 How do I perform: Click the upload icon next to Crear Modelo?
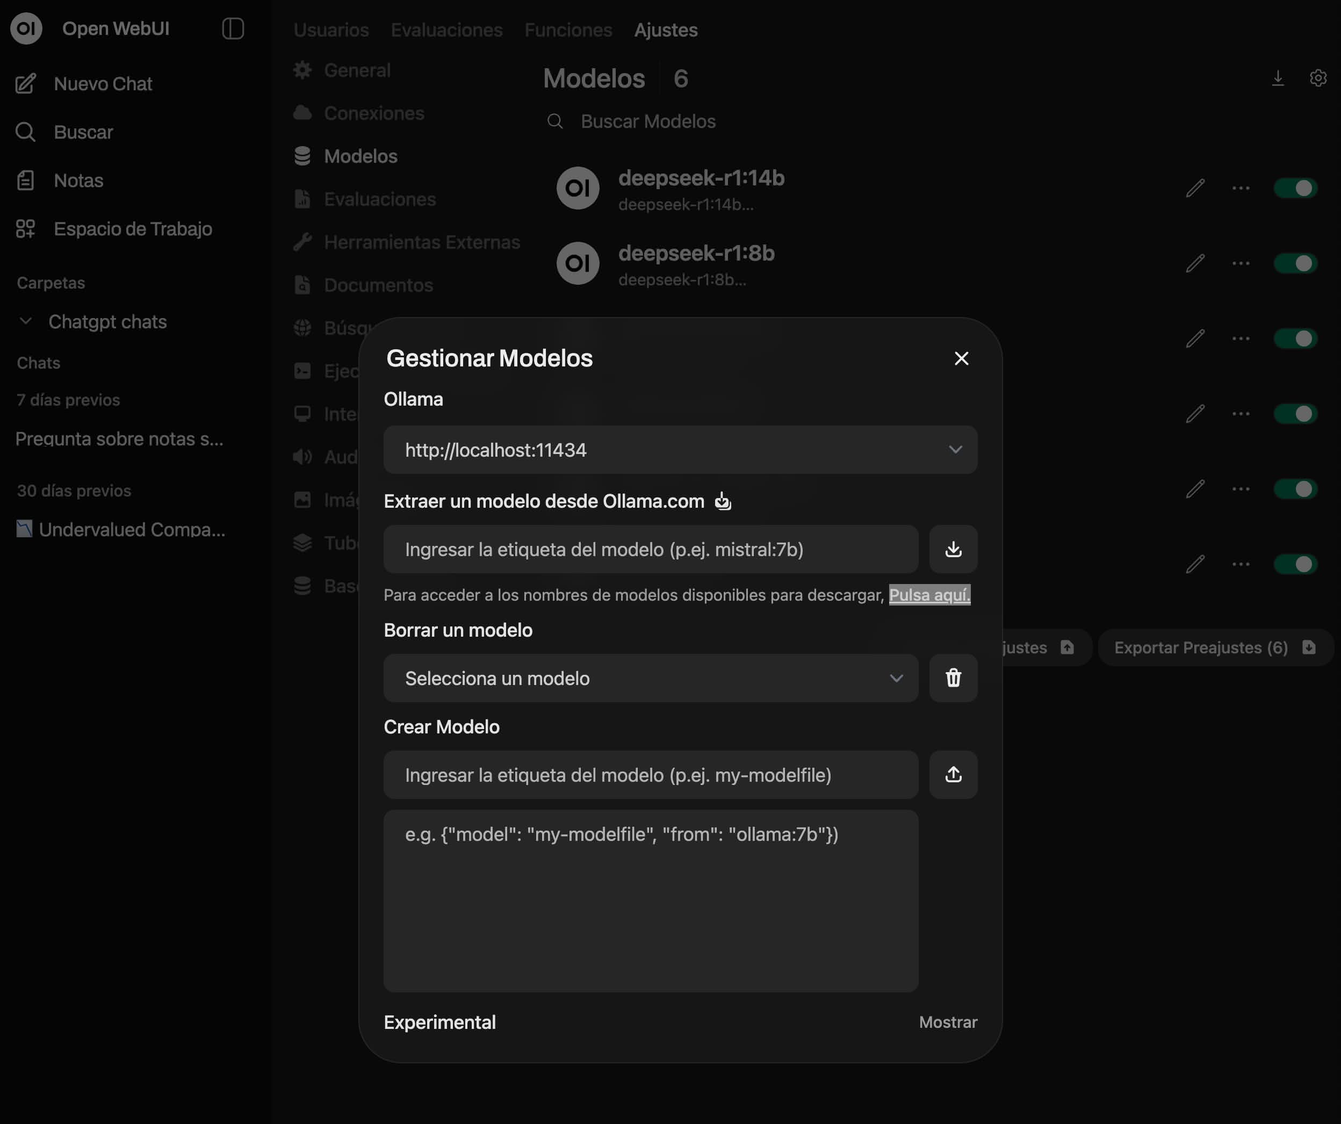(x=953, y=775)
